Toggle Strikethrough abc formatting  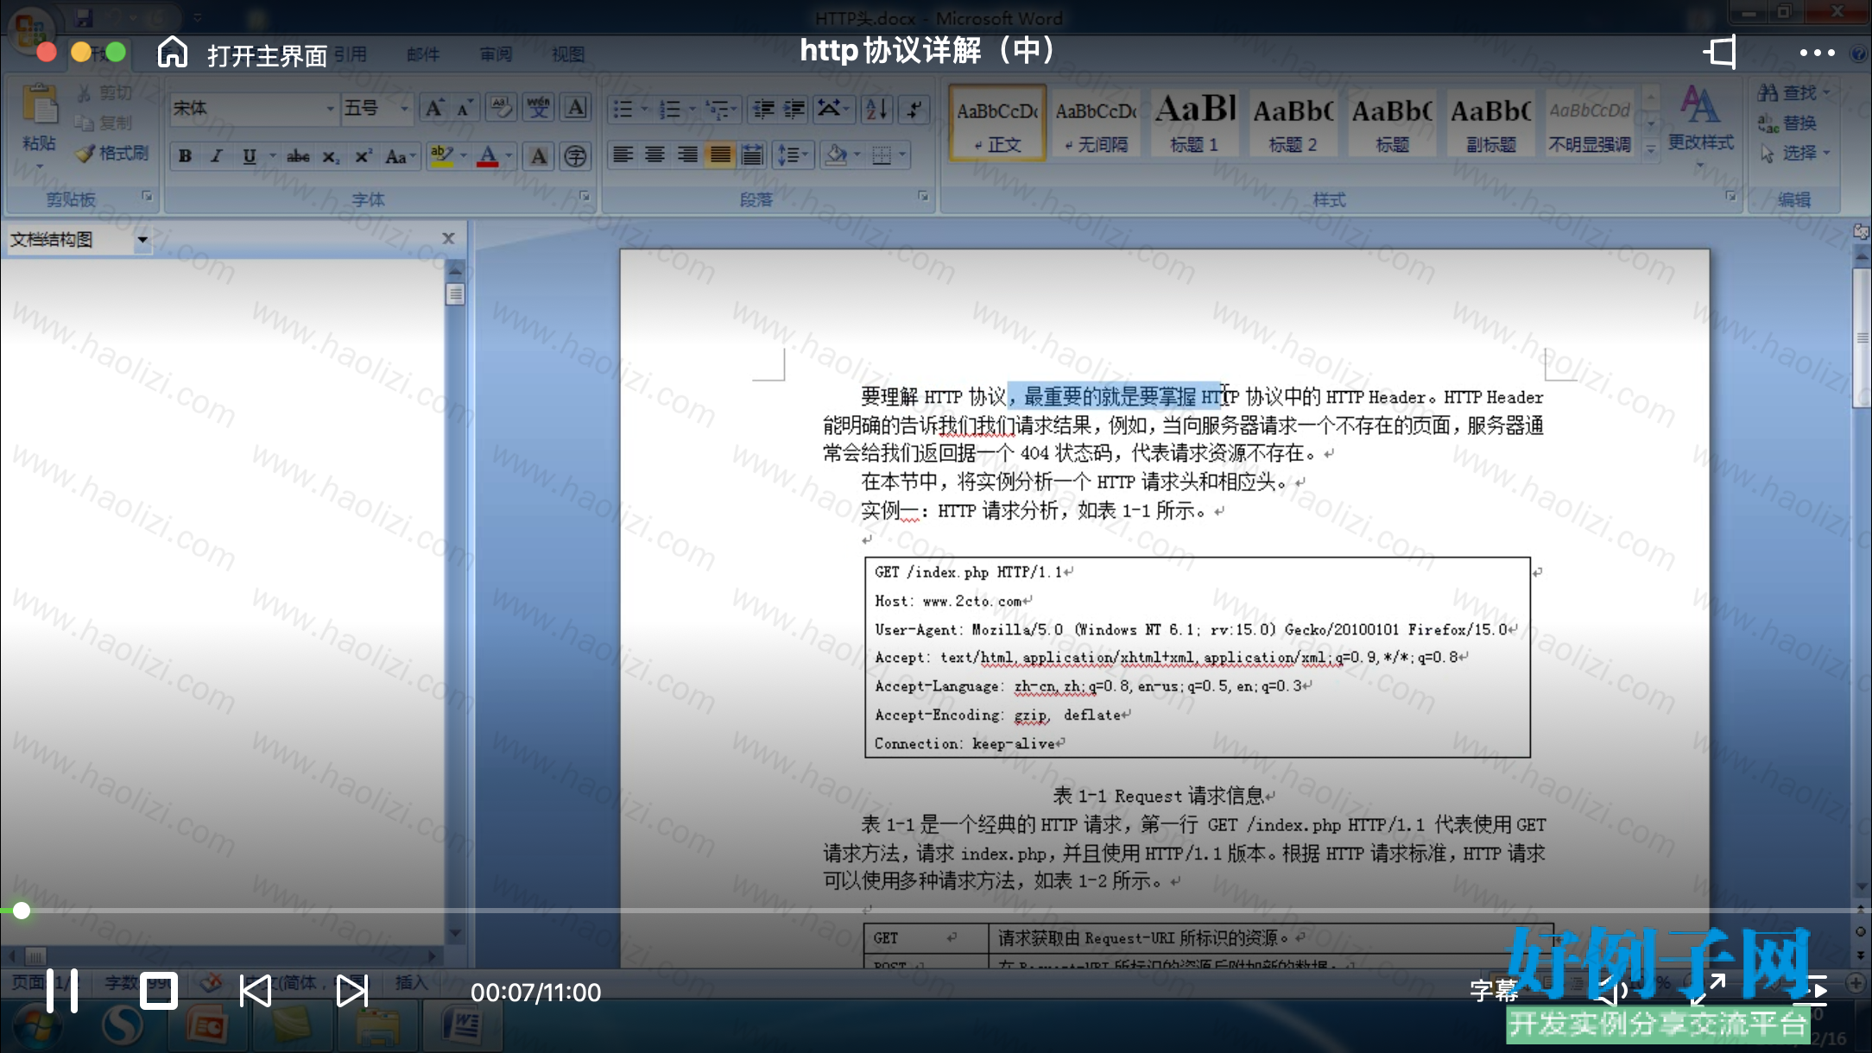298,156
